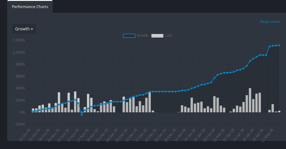Toggle the Growth series legend swatch
This screenshot has width=286, height=149.
pos(129,35)
